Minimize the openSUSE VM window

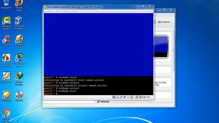(x=138, y=6)
